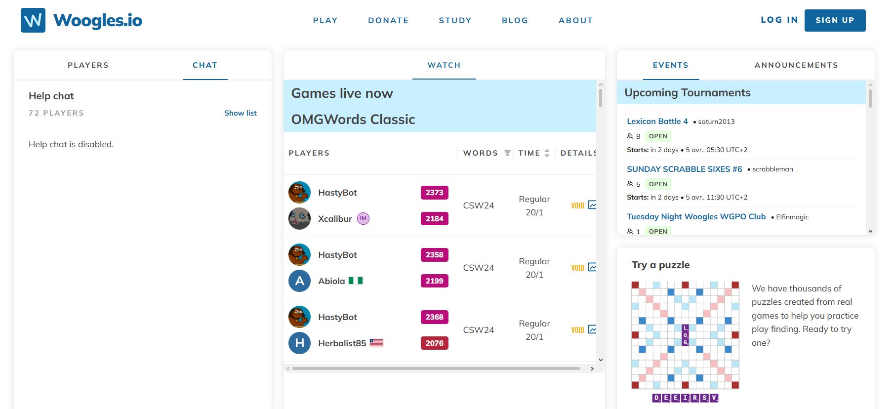Click Abiola's letter A avatar
Screen dimensions: 893x409
(x=299, y=281)
